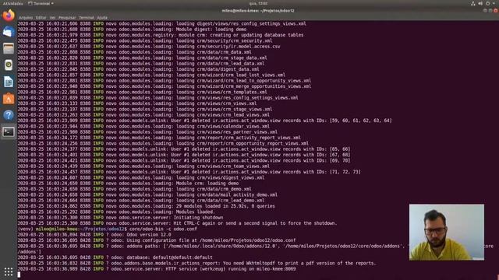499x280 pixels.
Task: Click the '(venv) mileo@mileo-kmee' prompt
Action: click(x=48, y=229)
